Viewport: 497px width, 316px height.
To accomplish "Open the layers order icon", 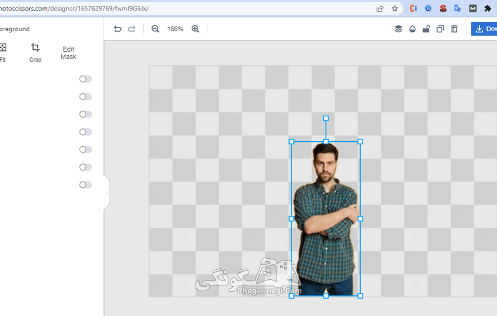I will (x=399, y=29).
